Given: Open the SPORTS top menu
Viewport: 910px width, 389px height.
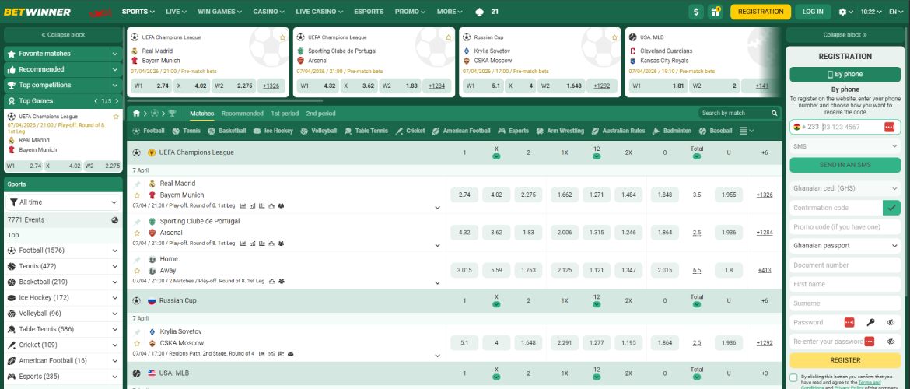Looking at the screenshot, I should (138, 12).
